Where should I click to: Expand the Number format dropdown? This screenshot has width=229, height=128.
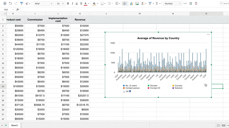[172, 4]
